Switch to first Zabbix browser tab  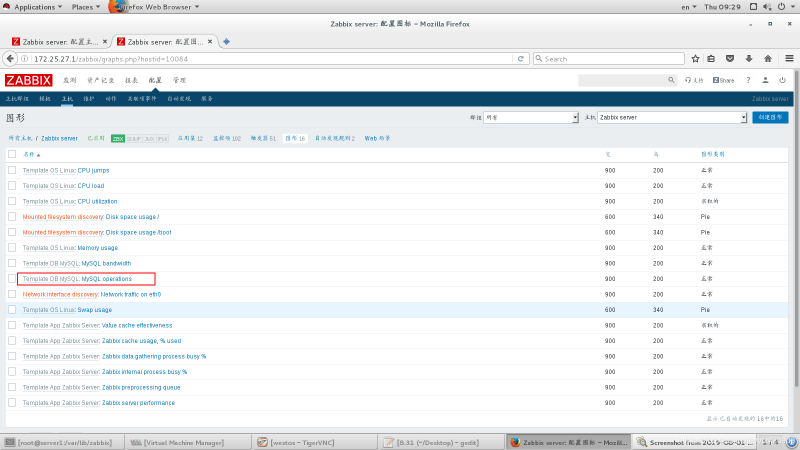(59, 41)
